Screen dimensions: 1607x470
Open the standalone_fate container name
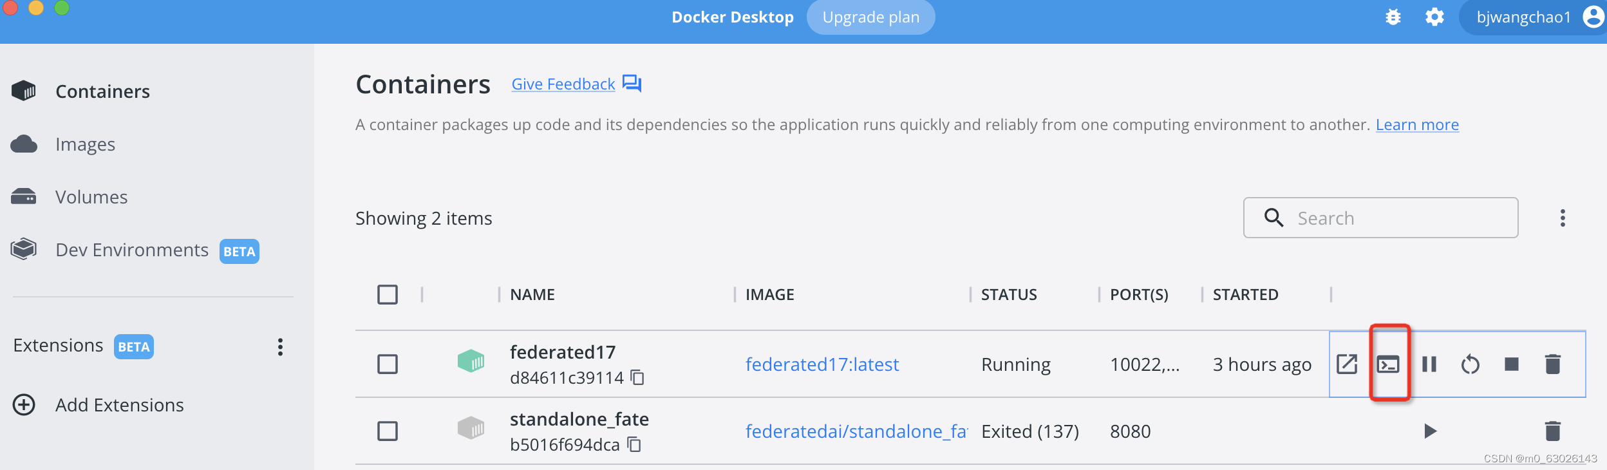pos(579,419)
